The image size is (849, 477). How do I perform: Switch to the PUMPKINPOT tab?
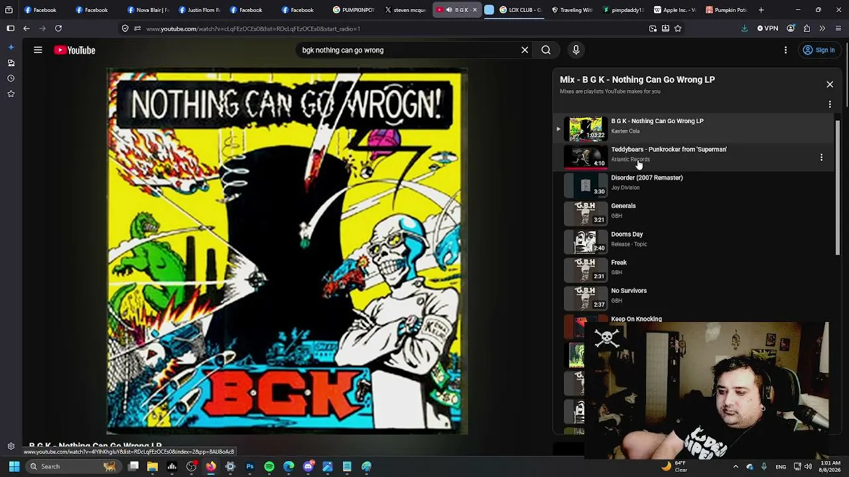coord(354,10)
